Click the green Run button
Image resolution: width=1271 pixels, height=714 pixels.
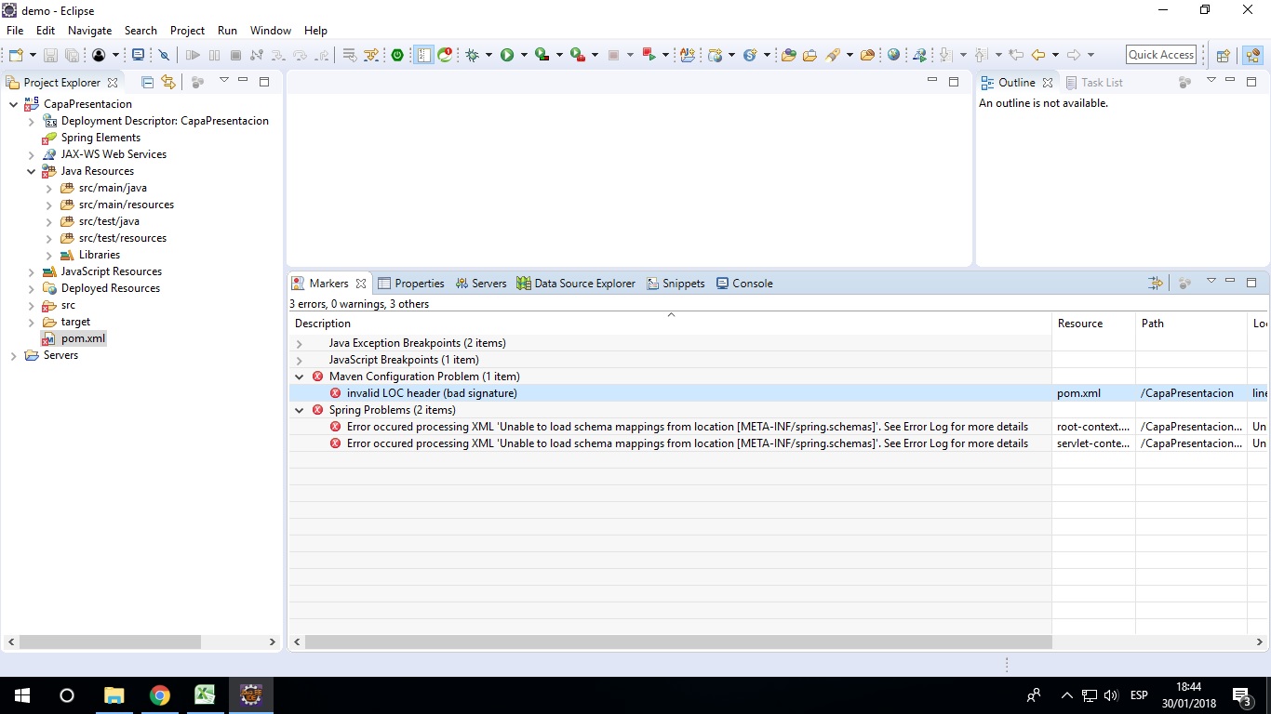507,55
